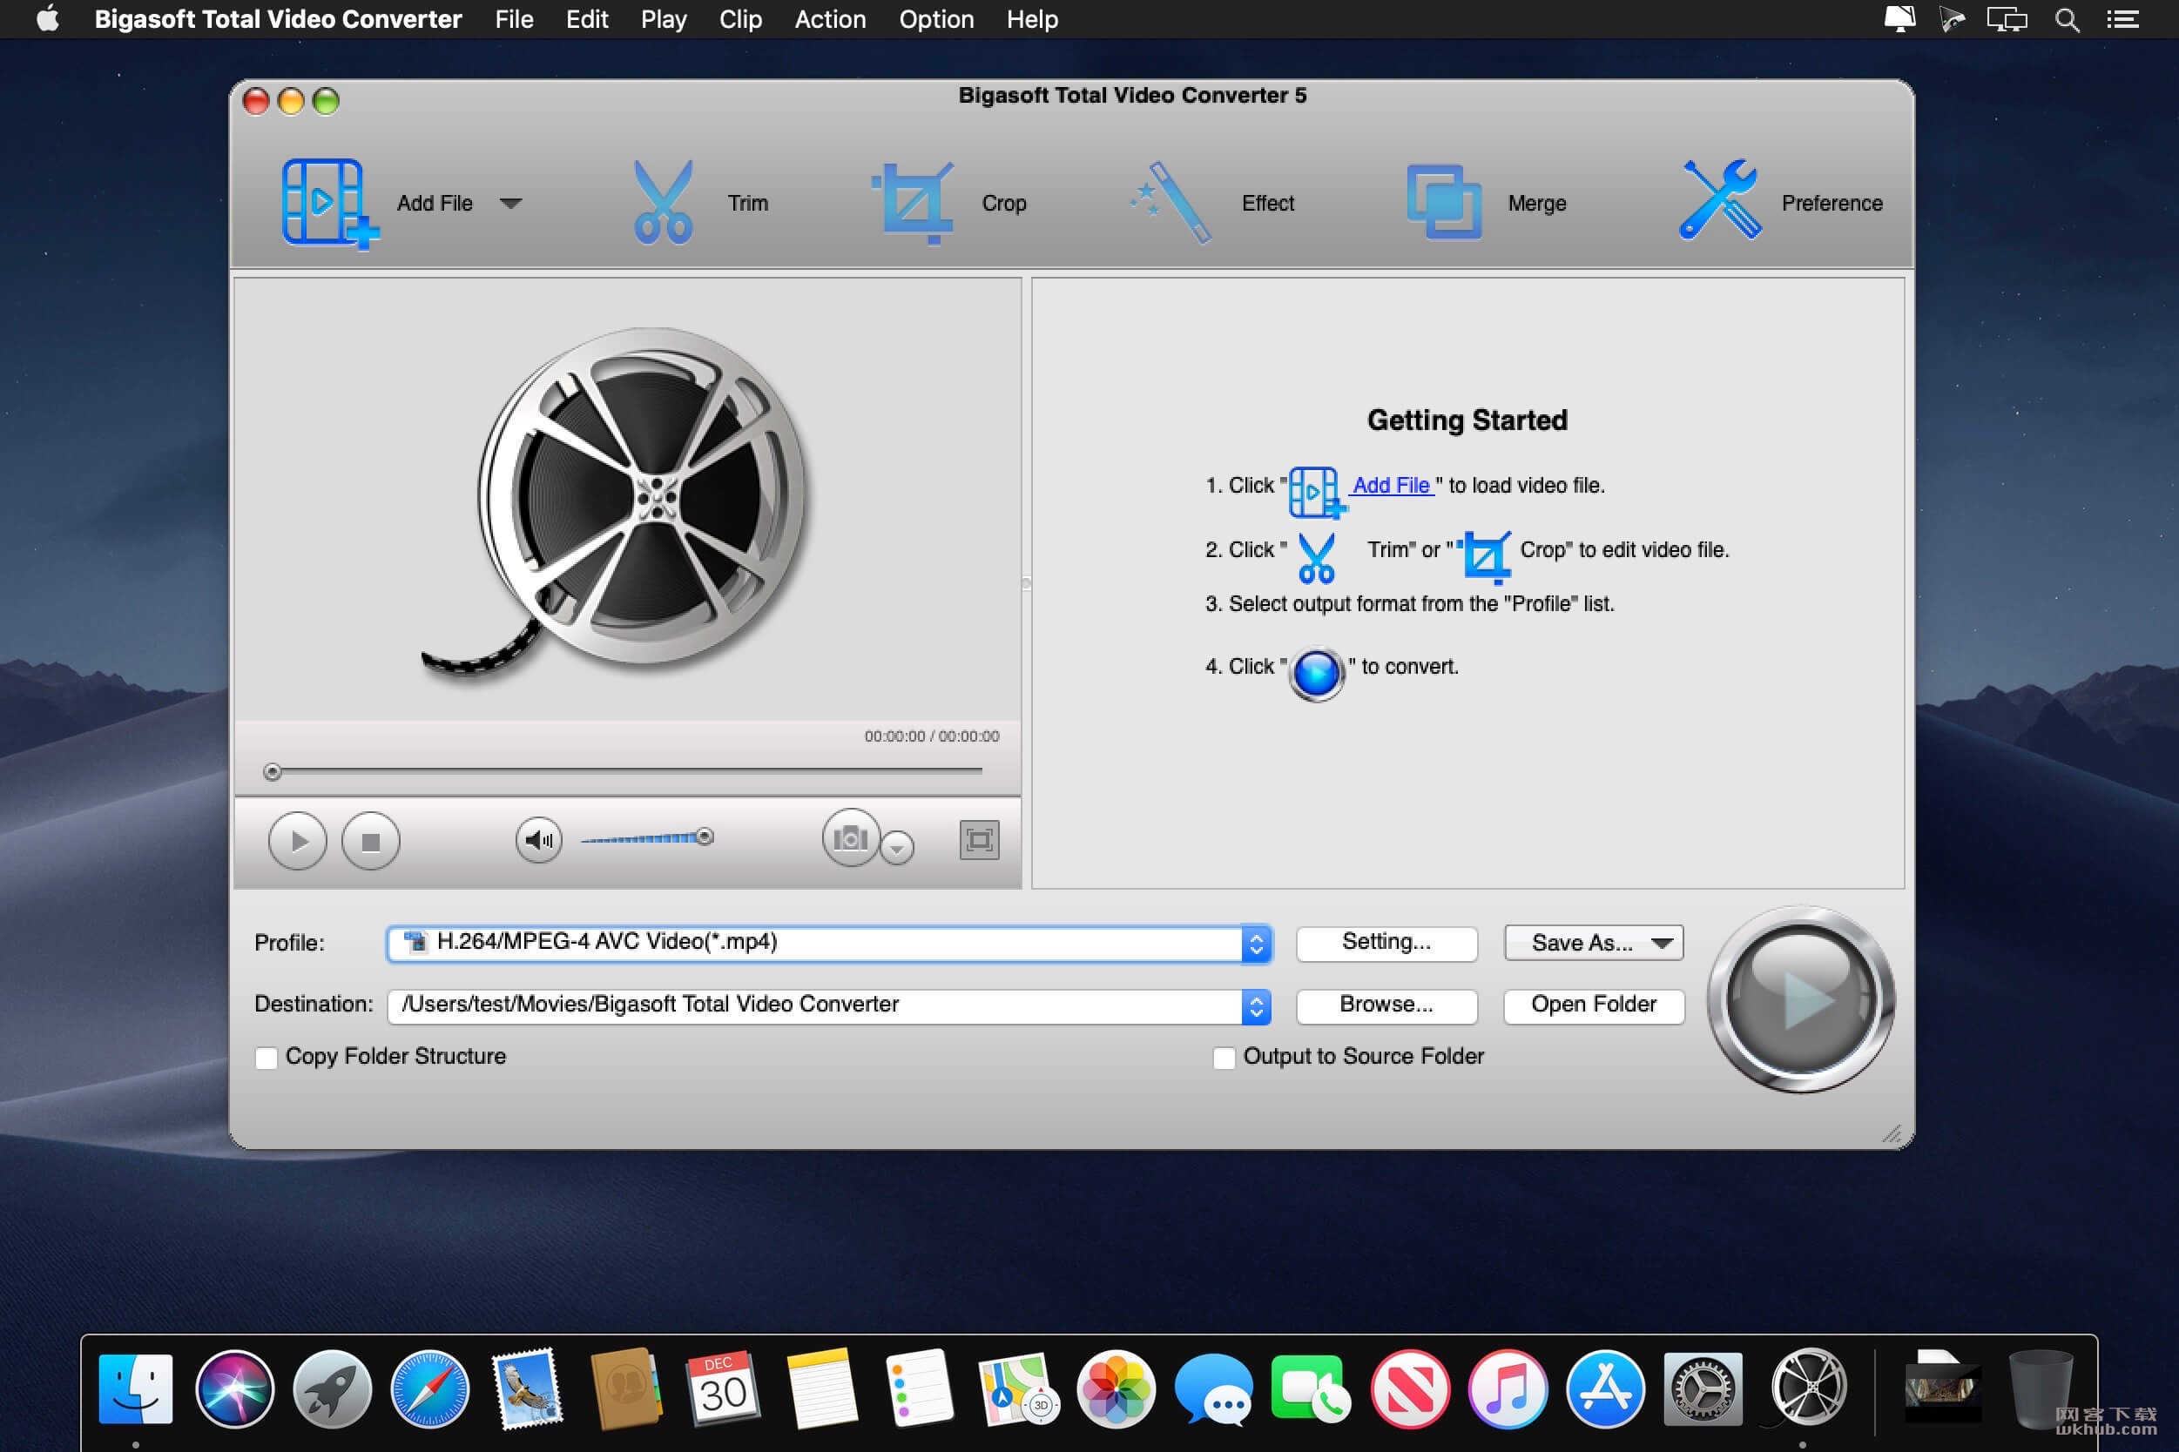
Task: Click Crop icon in Getting Started
Action: click(1486, 555)
